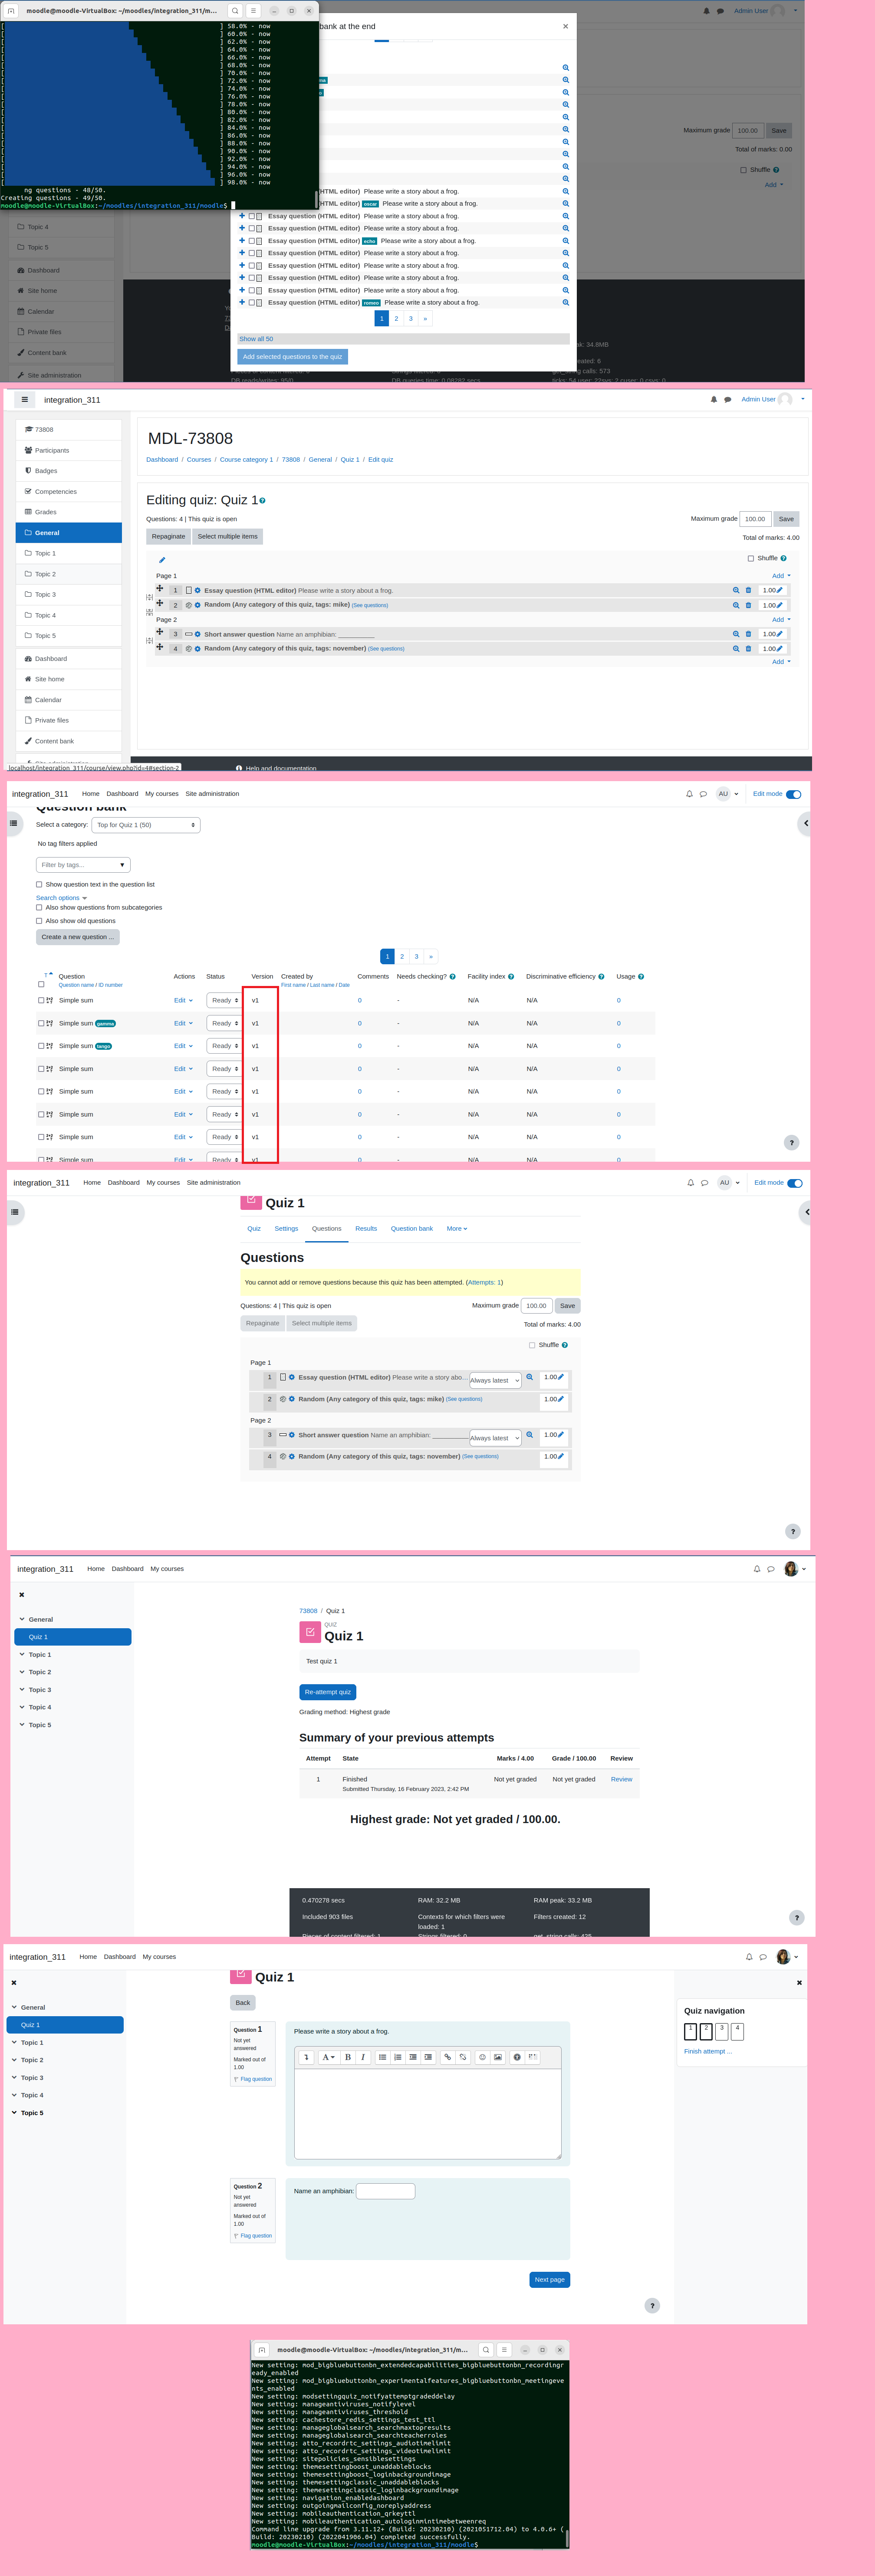
Task: Insert unordered list in the essay editor
Action: click(x=382, y=2057)
